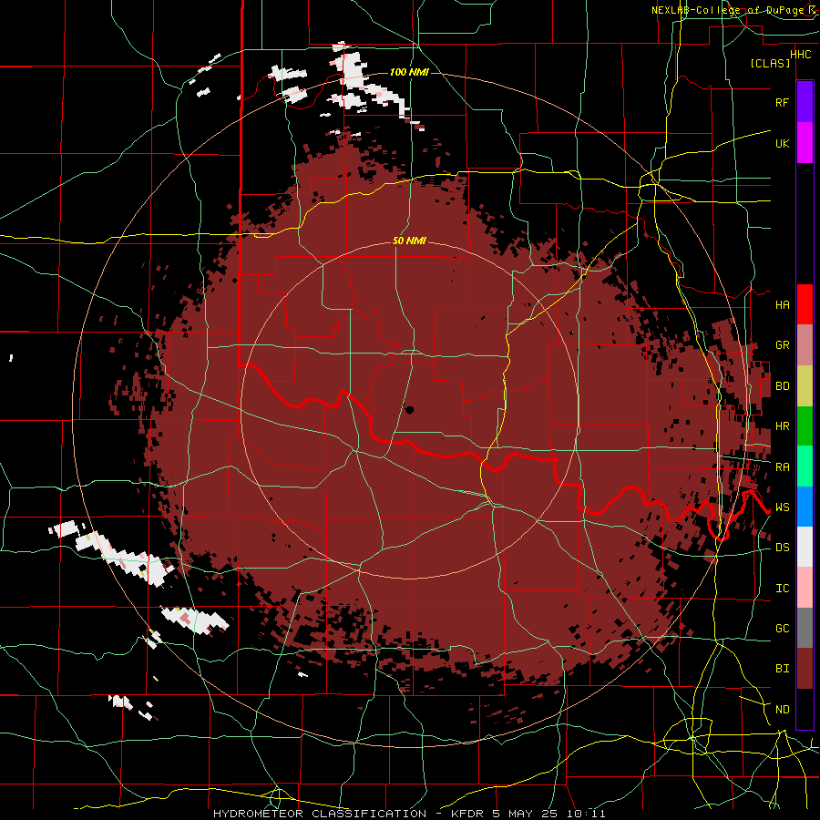Click the 100 NMI range ring label
This screenshot has width=820, height=820.
[409, 72]
